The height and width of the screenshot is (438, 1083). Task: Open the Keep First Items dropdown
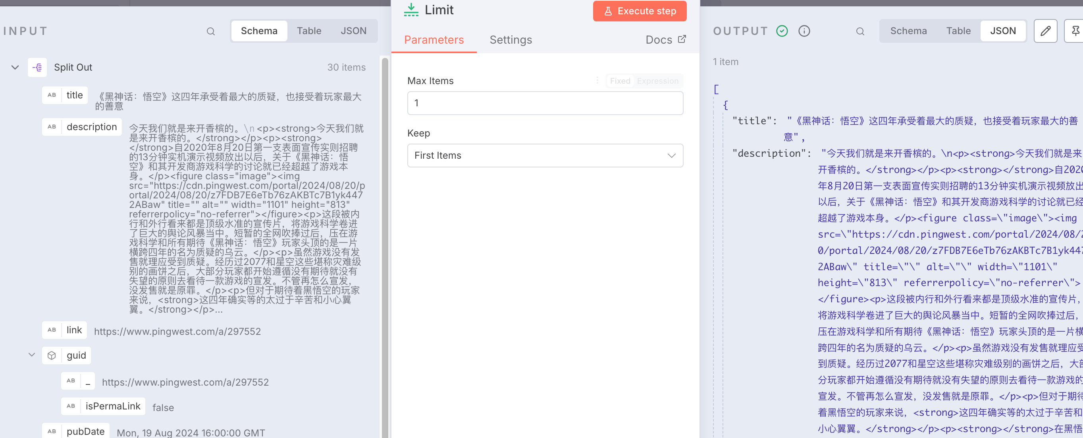545,156
